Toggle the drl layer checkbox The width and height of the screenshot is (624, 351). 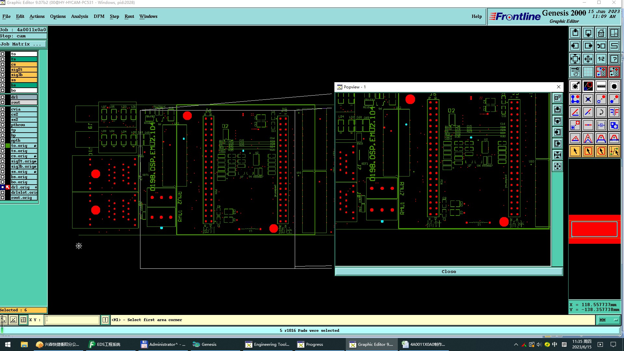[x=3, y=97]
